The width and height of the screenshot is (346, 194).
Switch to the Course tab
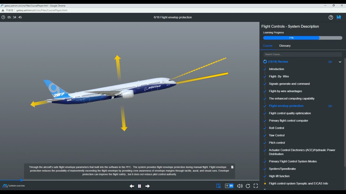pyautogui.click(x=268, y=46)
